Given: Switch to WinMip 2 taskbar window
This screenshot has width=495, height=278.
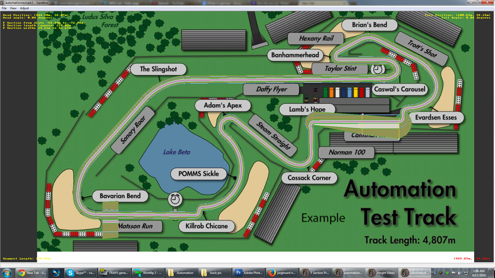Looking at the screenshot, I should pos(148,273).
